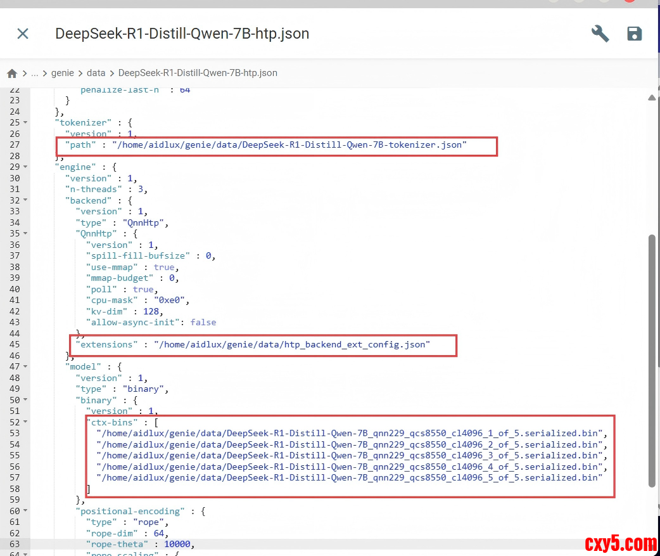This screenshot has height=556, width=660.
Task: Navigate to the genie folder breadcrumb
Action: point(63,74)
